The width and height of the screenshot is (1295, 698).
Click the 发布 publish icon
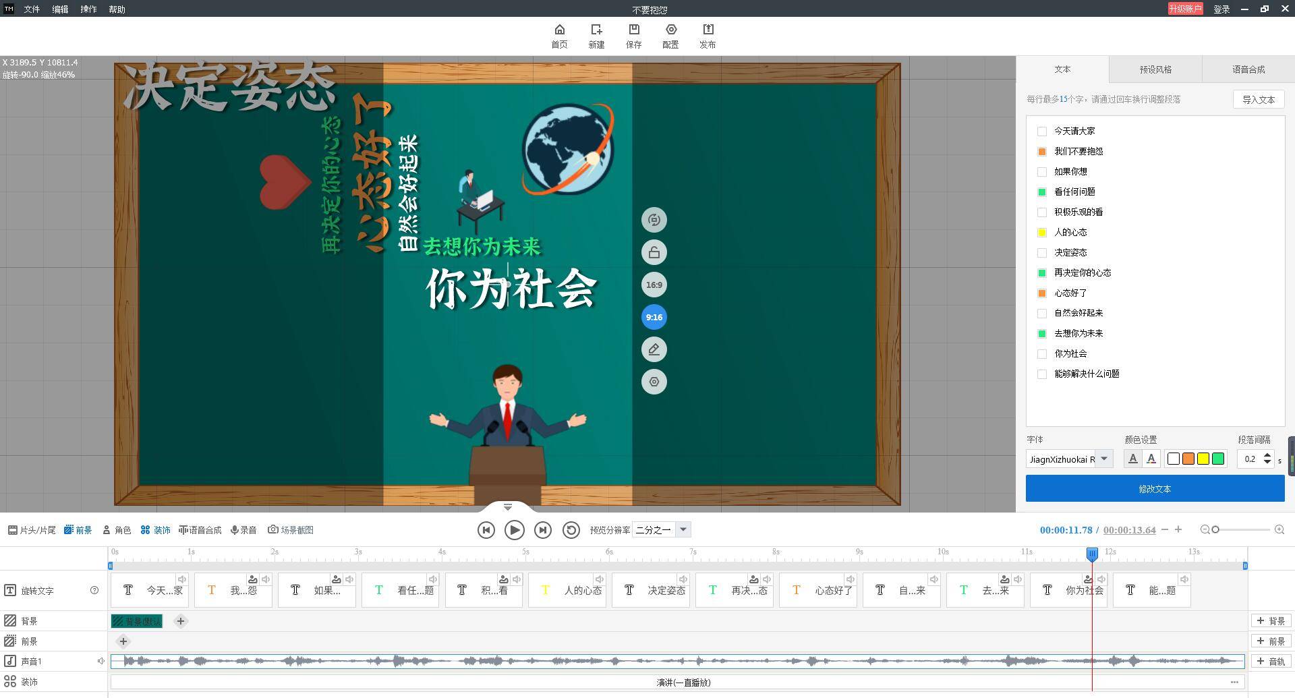click(708, 30)
